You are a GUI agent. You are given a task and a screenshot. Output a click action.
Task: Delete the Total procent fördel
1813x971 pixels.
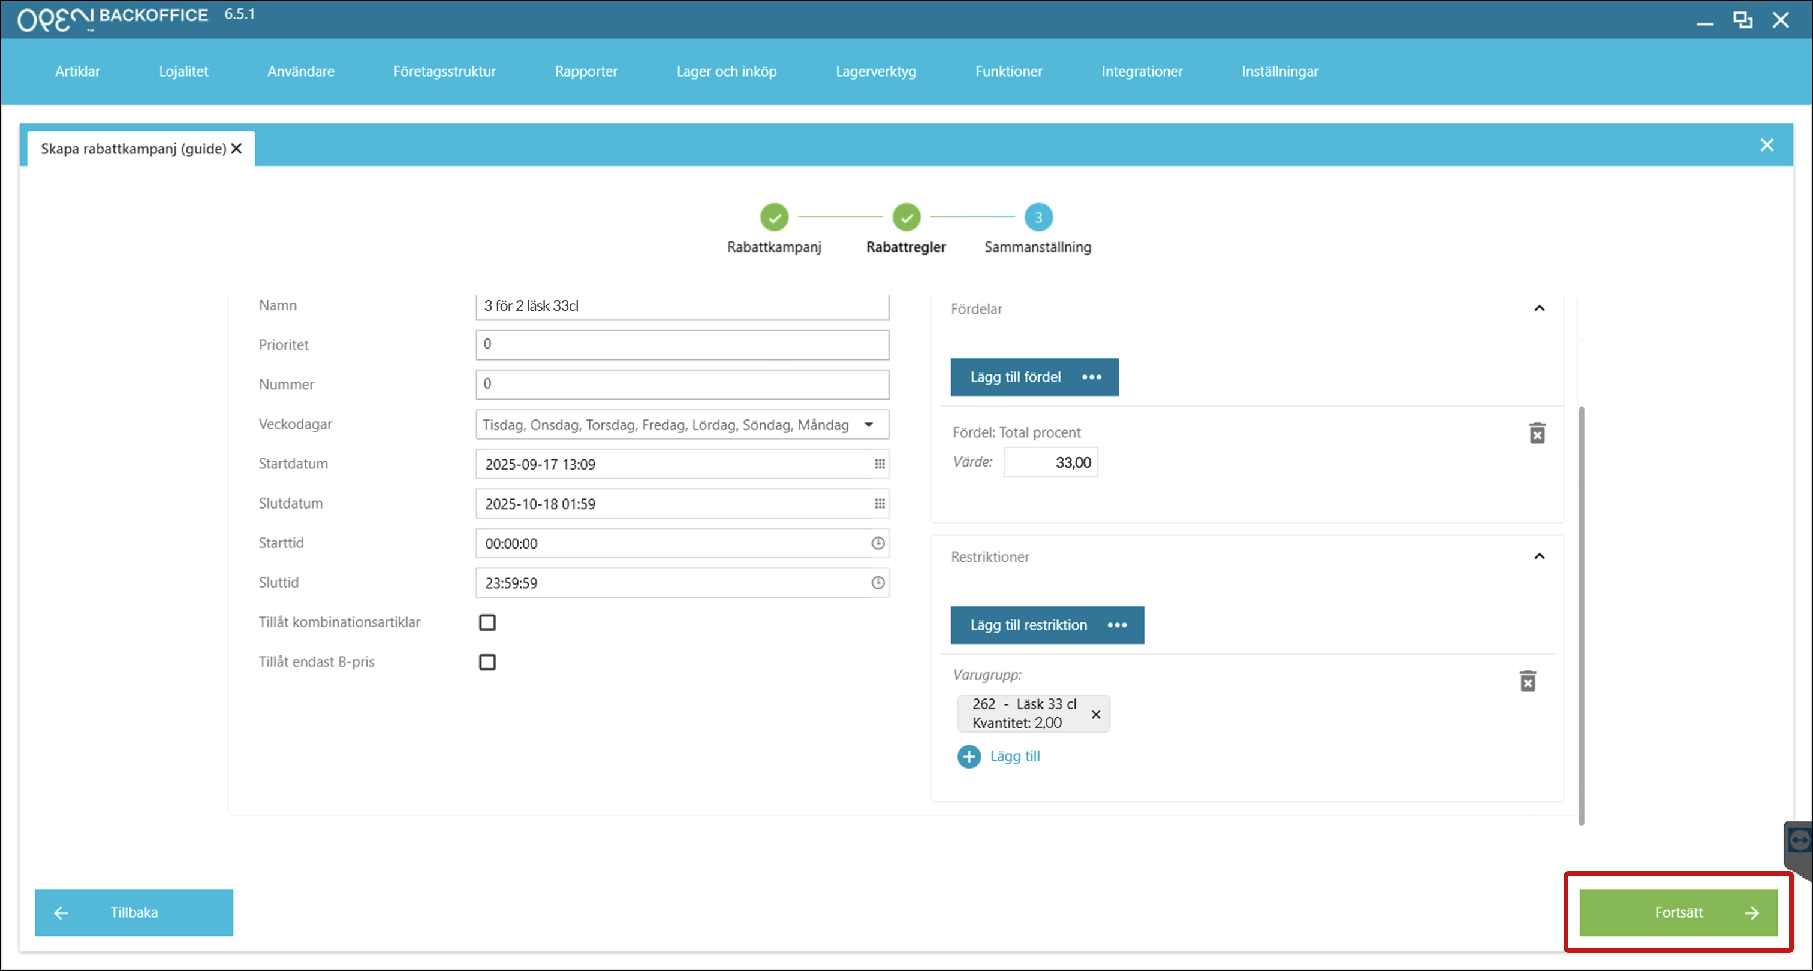click(x=1537, y=433)
